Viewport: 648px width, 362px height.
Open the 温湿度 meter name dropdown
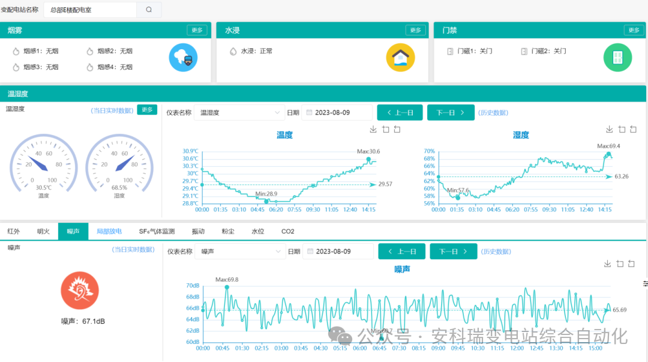239,112
